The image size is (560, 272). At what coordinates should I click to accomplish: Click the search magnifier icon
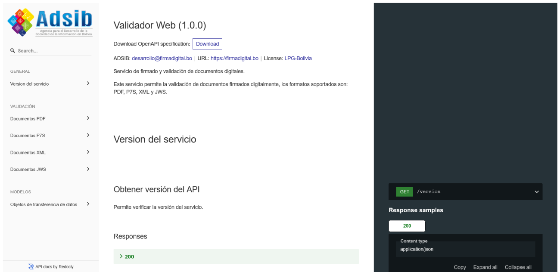pos(13,51)
